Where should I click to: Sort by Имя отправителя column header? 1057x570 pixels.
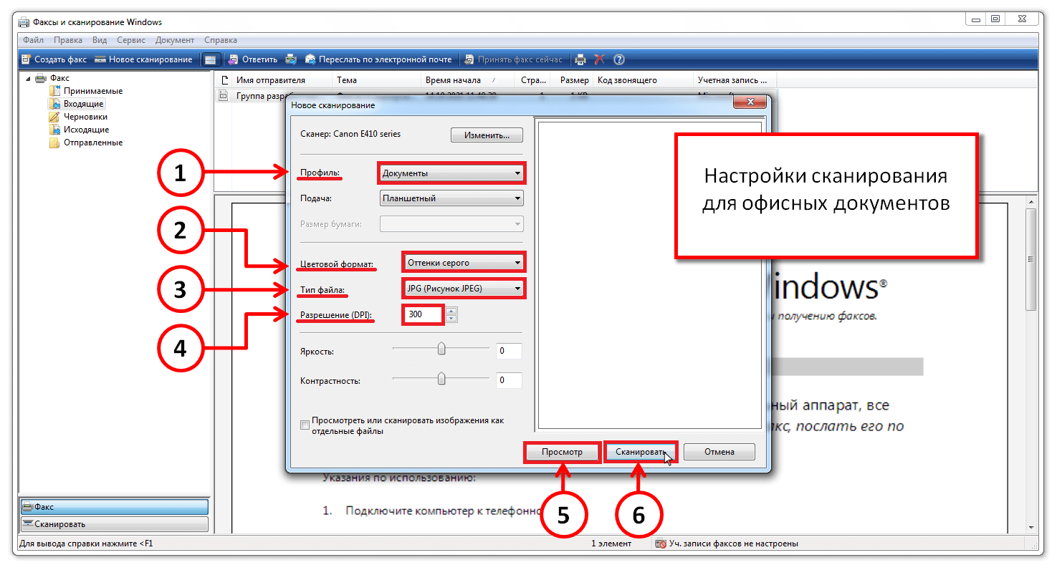pos(283,80)
